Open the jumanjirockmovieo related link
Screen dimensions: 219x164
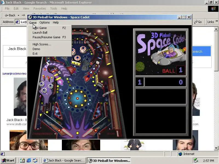15,74
